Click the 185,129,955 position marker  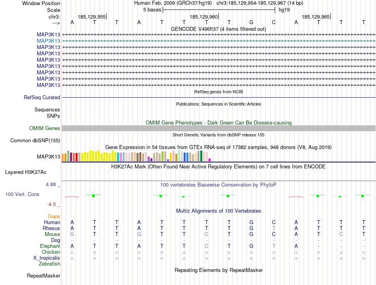click(x=91, y=17)
